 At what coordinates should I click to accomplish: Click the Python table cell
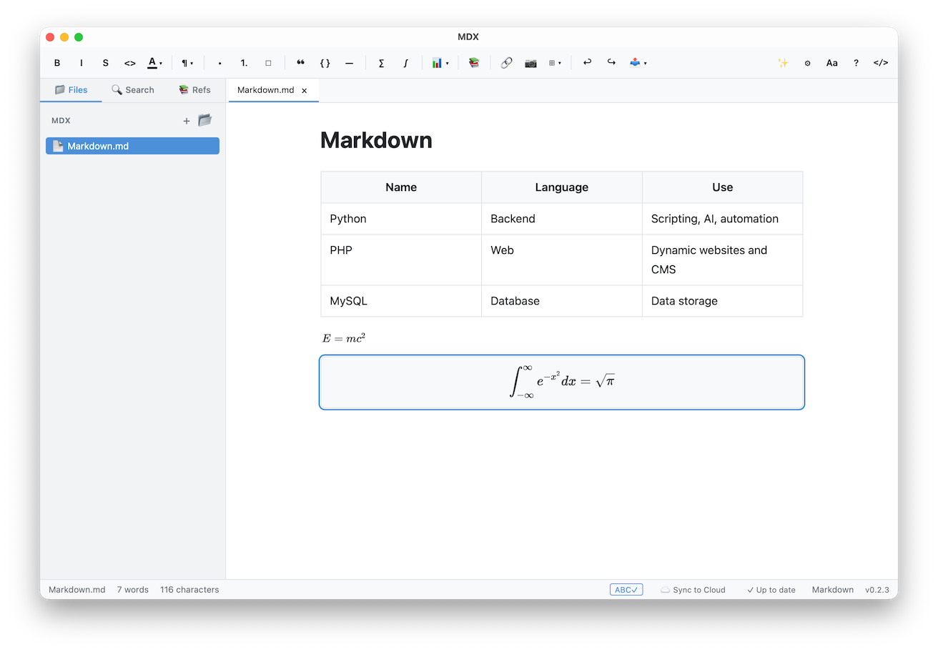(401, 219)
